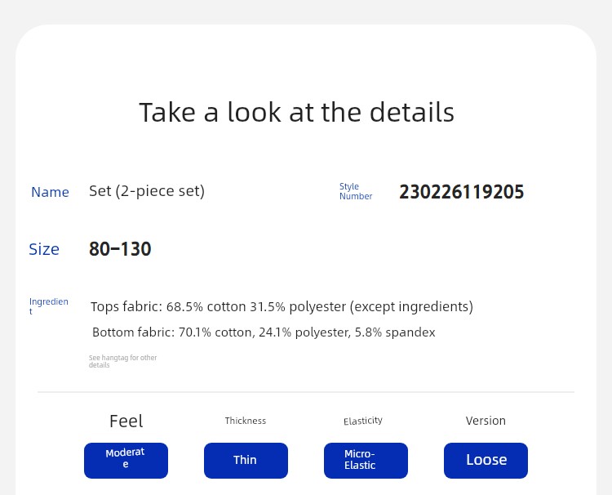The width and height of the screenshot is (612, 495).
Task: Select the Set (2-piece set) text
Action: tap(147, 191)
